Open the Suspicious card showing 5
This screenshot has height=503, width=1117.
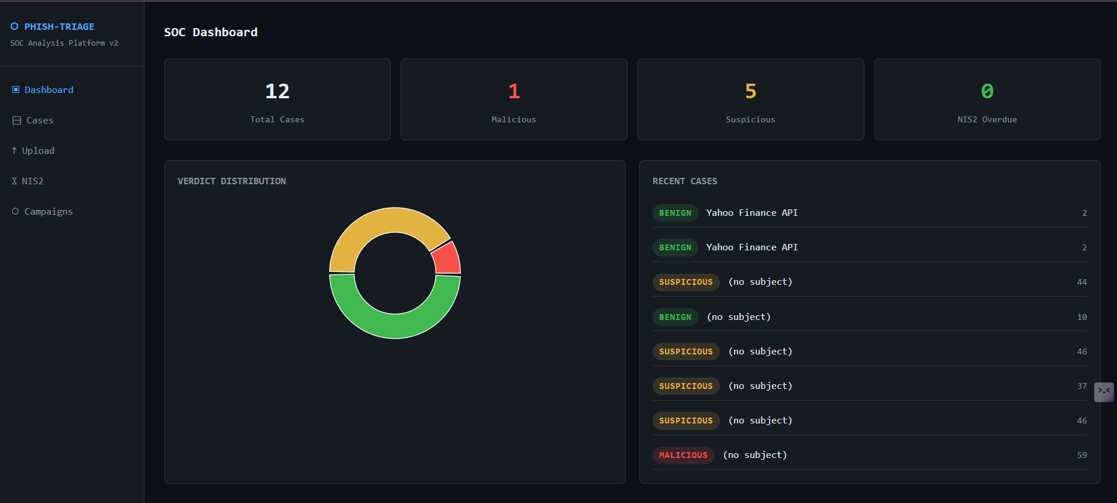tap(750, 99)
